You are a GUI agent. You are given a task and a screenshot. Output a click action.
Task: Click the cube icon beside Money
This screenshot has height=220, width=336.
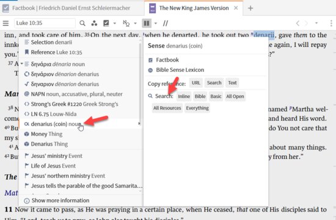(x=26, y=134)
